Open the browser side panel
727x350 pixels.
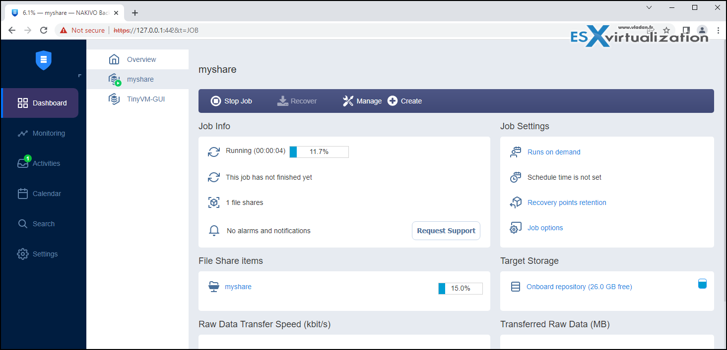point(686,30)
